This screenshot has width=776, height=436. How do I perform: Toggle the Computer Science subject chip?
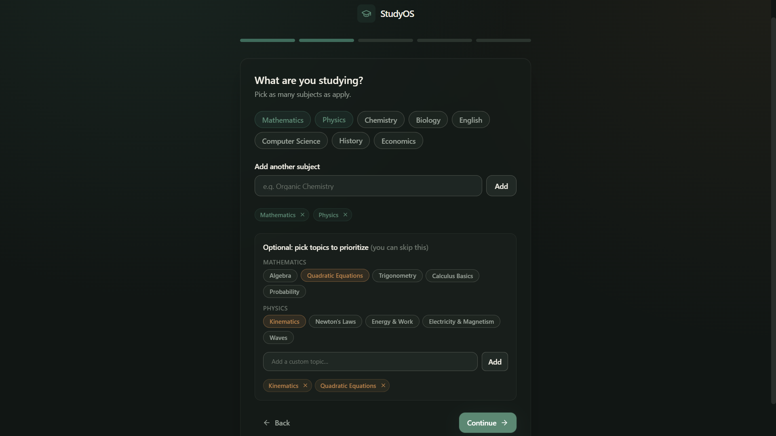[x=291, y=141]
